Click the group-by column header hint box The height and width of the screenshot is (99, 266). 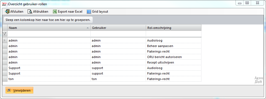click(x=48, y=20)
